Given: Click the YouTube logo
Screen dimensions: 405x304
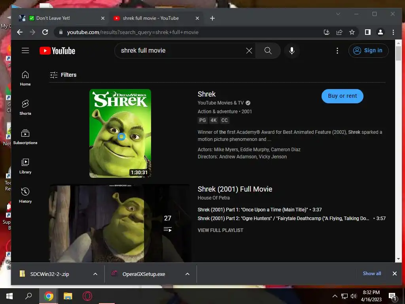Looking at the screenshot, I should (x=57, y=51).
